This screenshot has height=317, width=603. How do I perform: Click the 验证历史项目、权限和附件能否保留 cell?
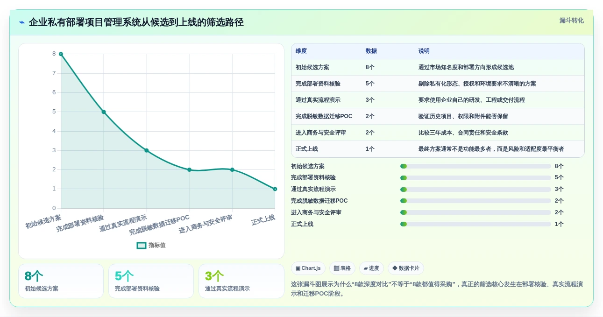pyautogui.click(x=463, y=117)
